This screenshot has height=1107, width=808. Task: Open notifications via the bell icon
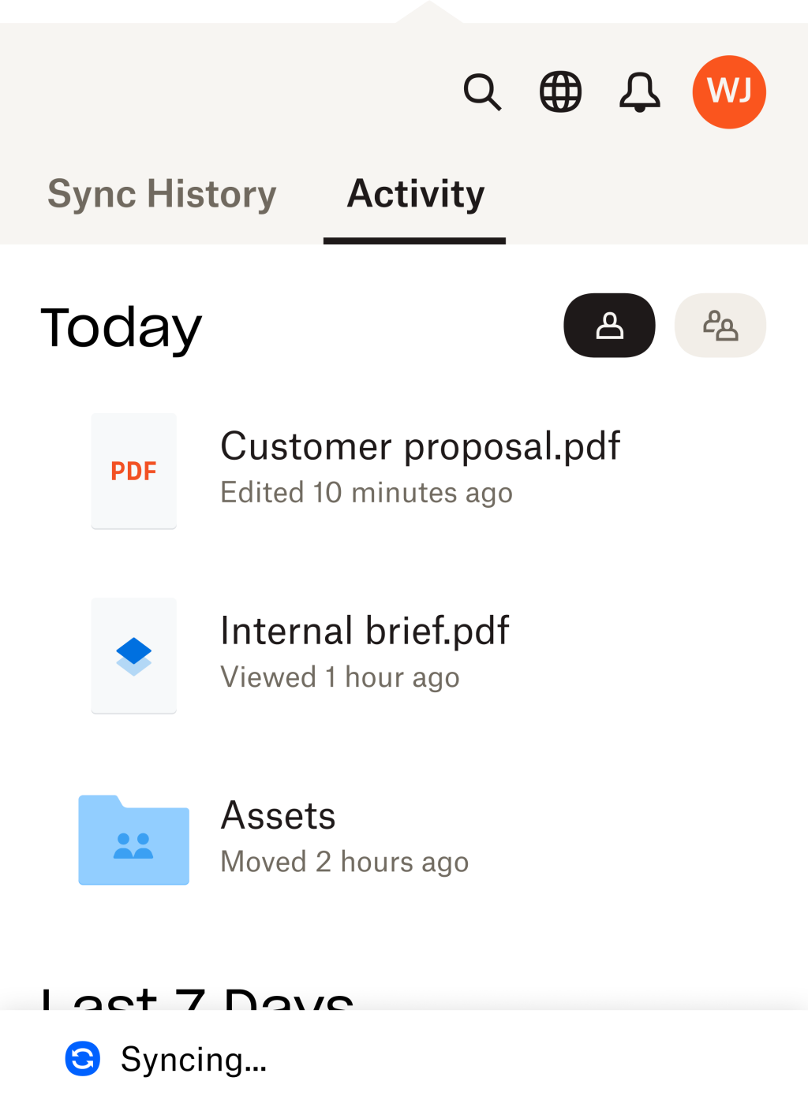point(639,92)
